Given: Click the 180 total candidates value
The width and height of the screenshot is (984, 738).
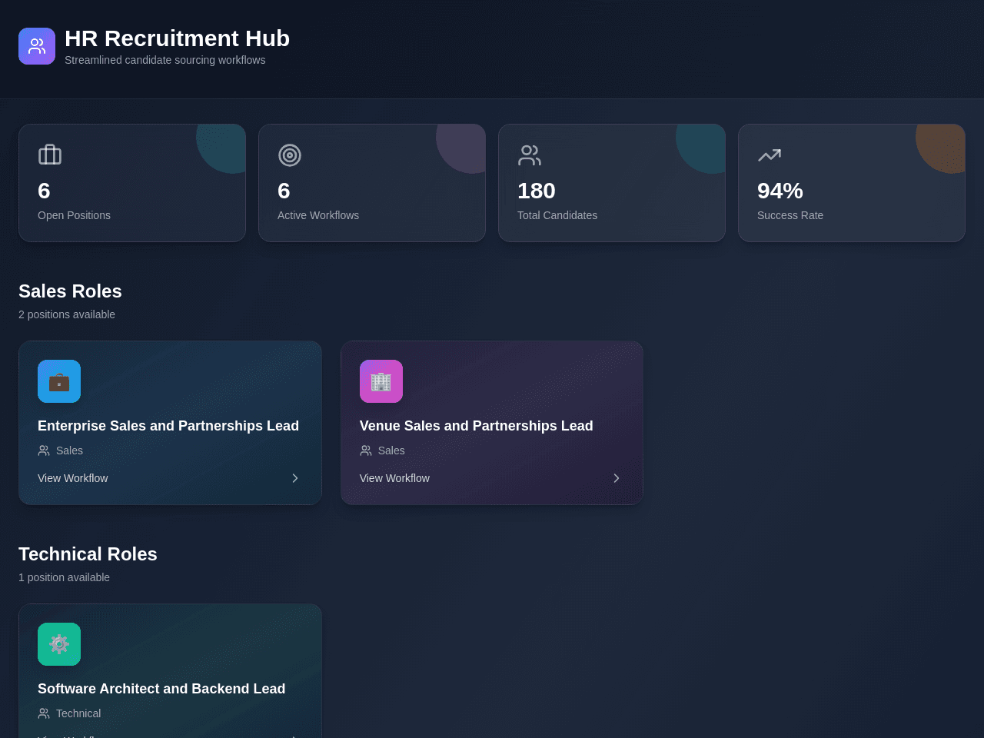Looking at the screenshot, I should tap(537, 191).
